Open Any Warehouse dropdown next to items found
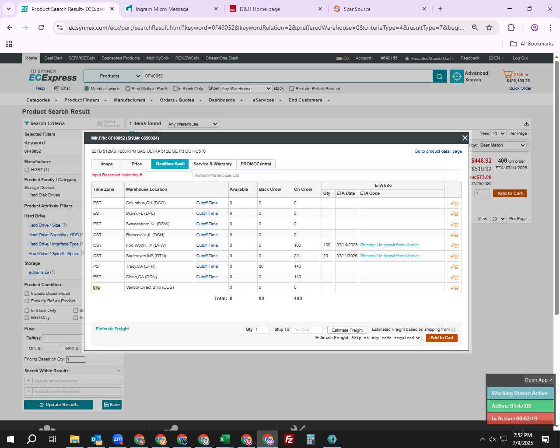 192,124
